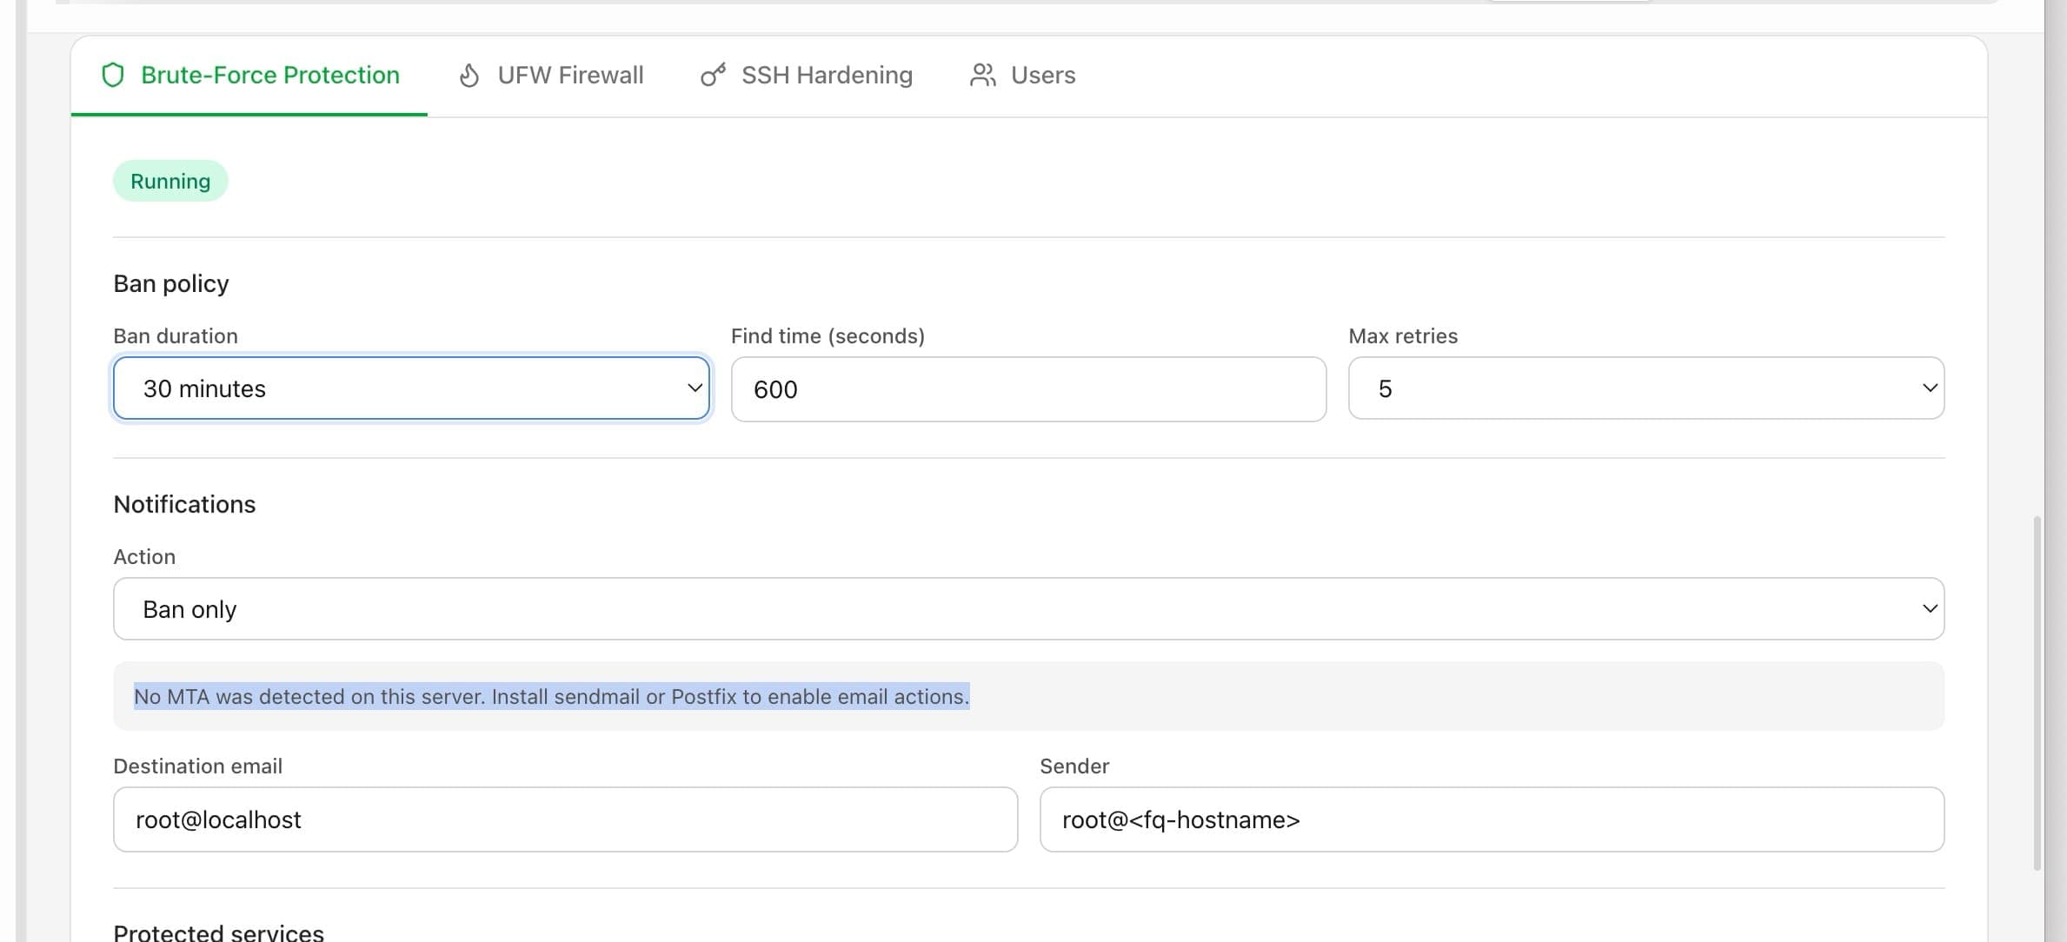Image resolution: width=2067 pixels, height=942 pixels.
Task: Click the Notifications section heading
Action: (x=184, y=505)
